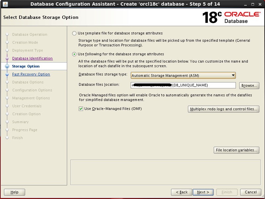This screenshot has height=199, width=265.
Task: Click the 'Select Database Storage Option' heading
Action: (41, 18)
